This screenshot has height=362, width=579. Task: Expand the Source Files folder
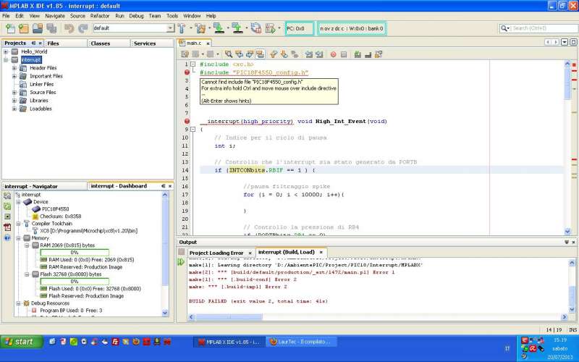[14, 93]
